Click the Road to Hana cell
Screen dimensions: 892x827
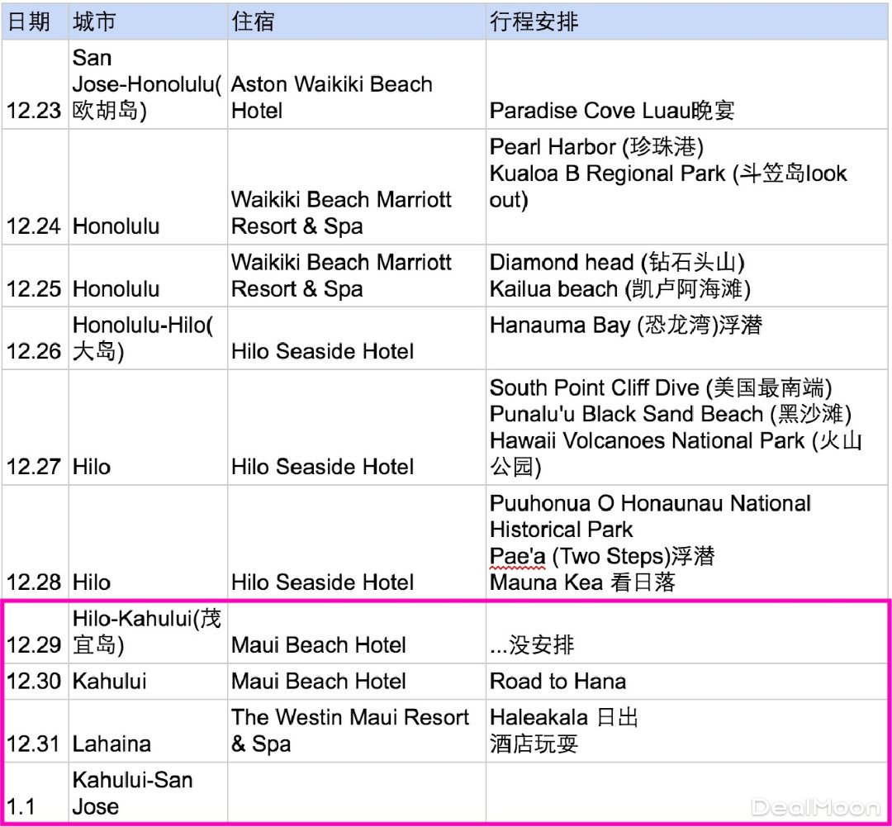point(686,682)
